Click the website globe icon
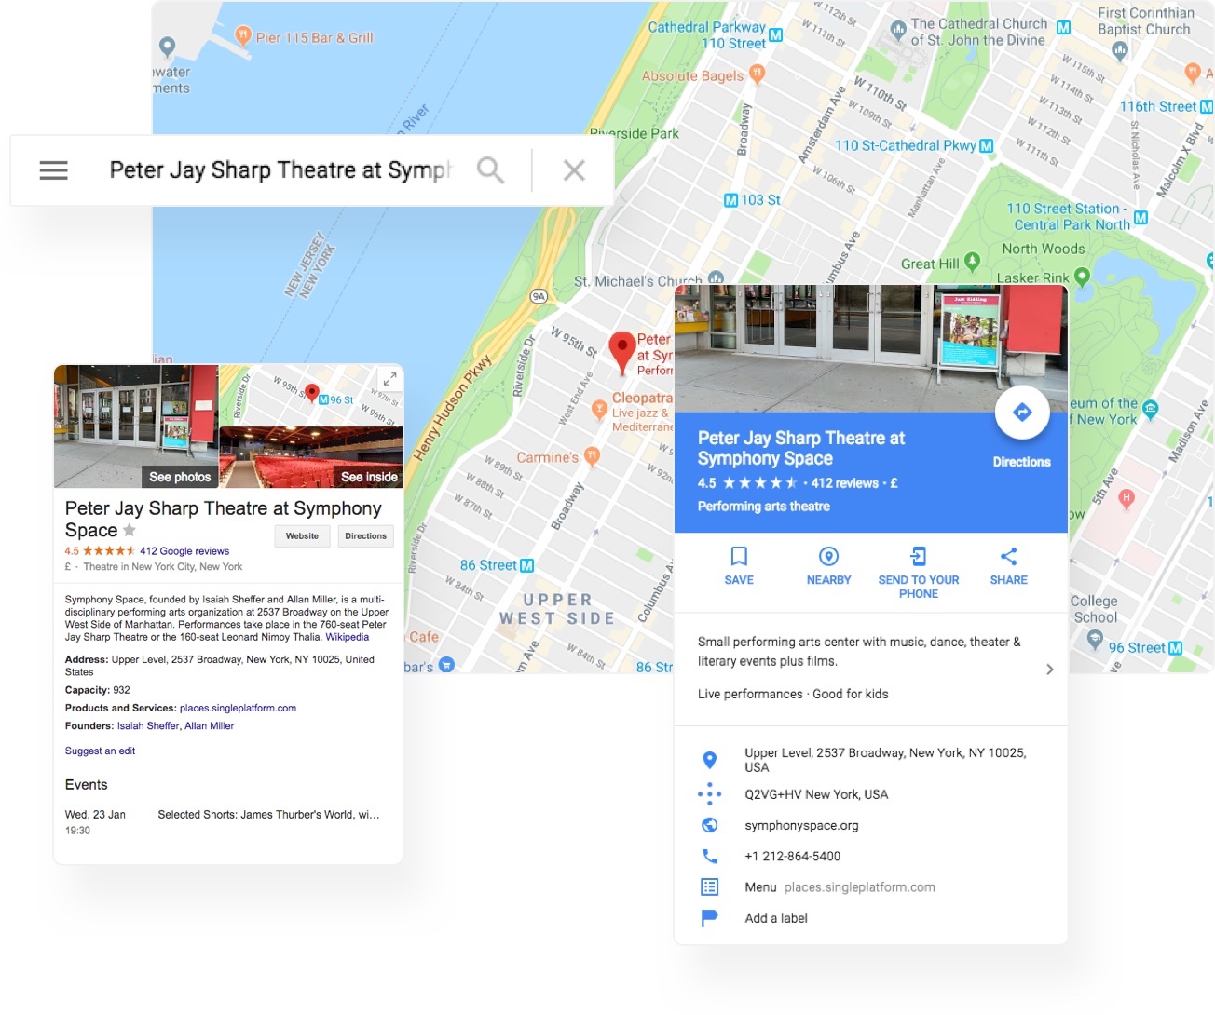1215x1015 pixels. tap(709, 825)
